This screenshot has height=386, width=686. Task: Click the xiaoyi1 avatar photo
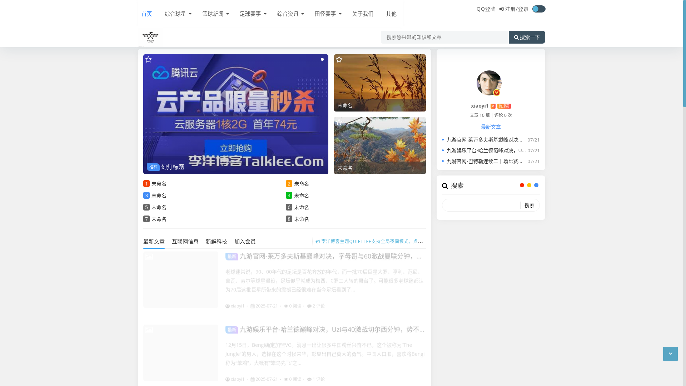coord(489,83)
